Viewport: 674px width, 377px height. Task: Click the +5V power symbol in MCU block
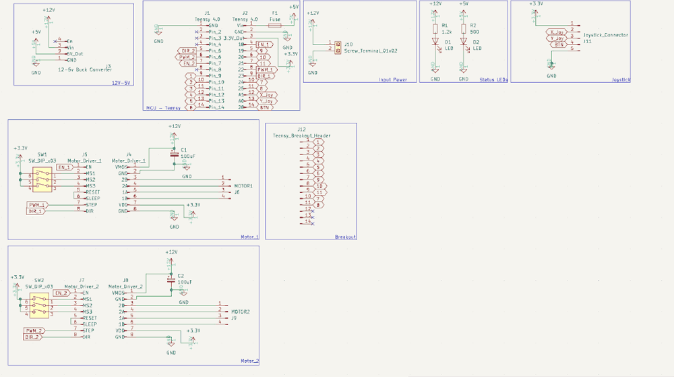294,16
